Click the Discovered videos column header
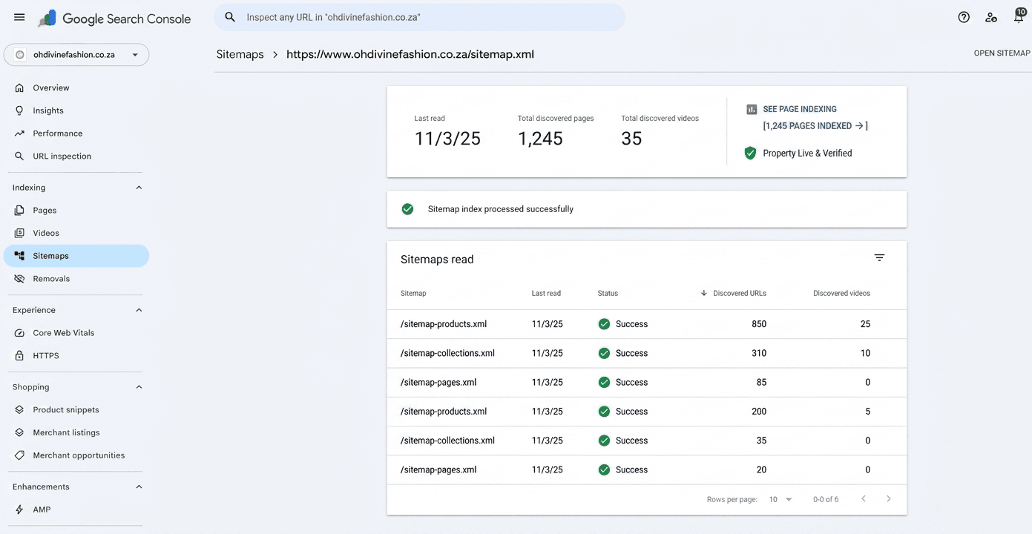This screenshot has height=534, width=1032. [x=841, y=293]
